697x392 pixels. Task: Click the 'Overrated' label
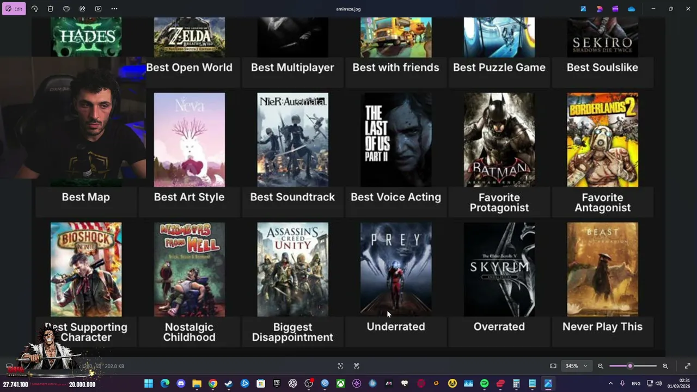(499, 327)
